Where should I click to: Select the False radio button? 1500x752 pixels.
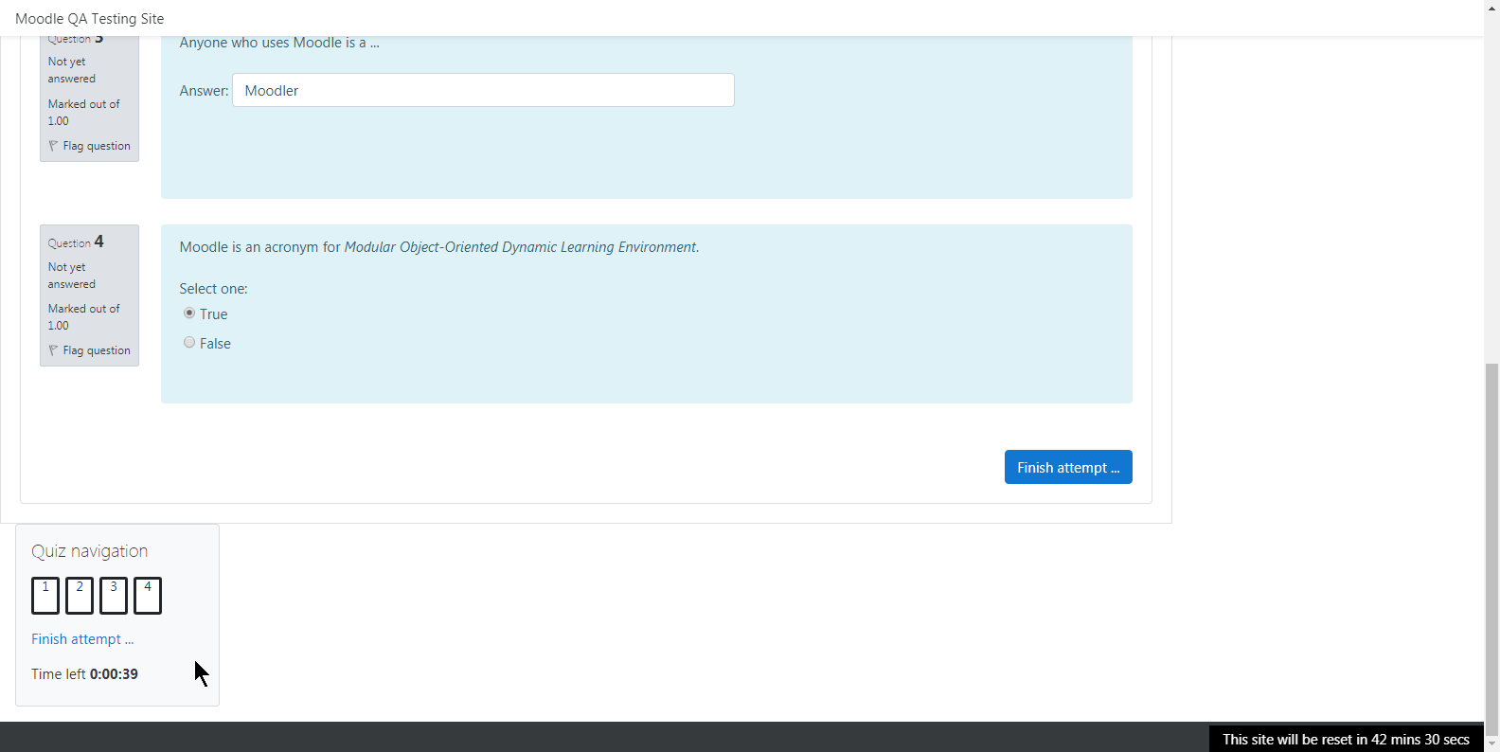[x=189, y=342]
